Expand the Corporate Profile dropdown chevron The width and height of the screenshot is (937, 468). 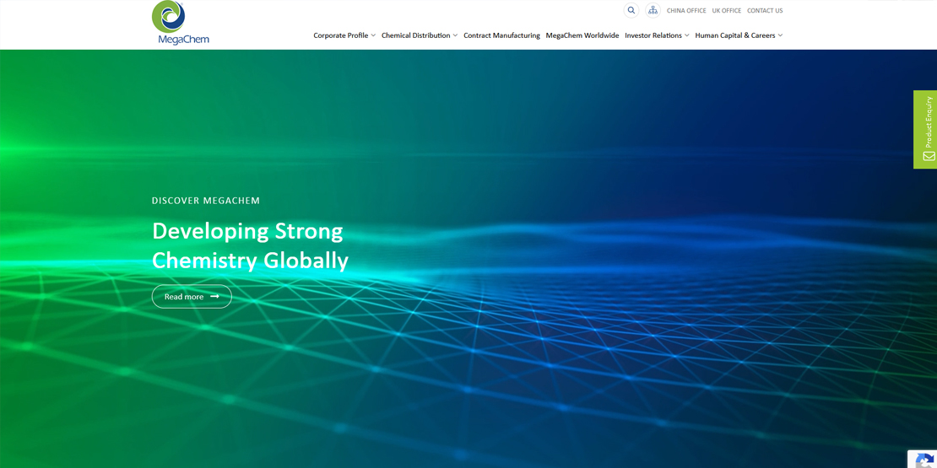tap(373, 35)
